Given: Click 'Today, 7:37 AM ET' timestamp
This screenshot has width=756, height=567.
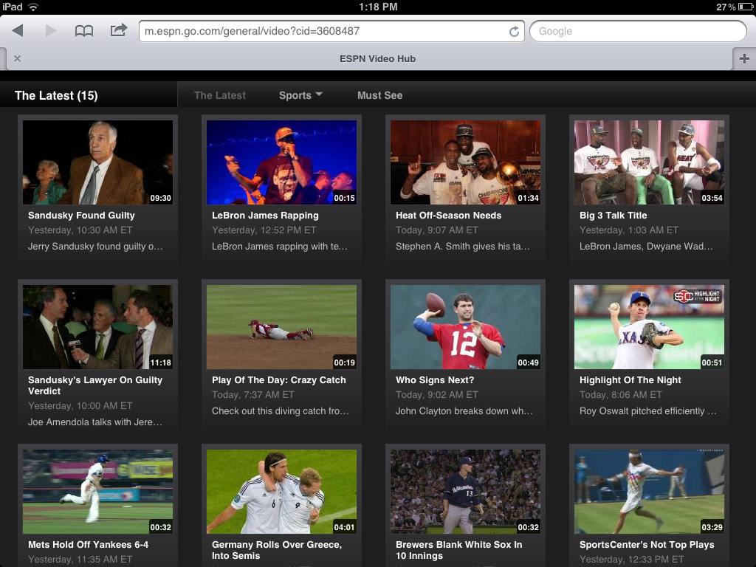Looking at the screenshot, I should point(253,394).
